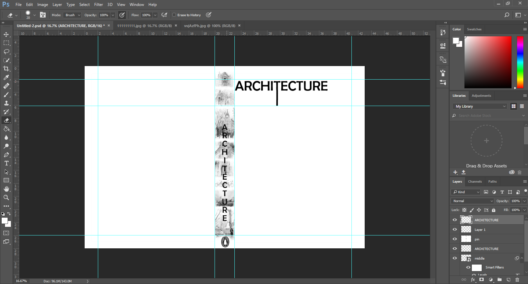
Task: Switch to the Adjustments tab
Action: pyautogui.click(x=481, y=96)
